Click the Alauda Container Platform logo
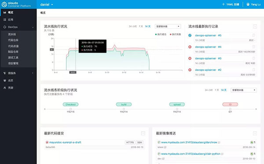This screenshot has width=264, height=164. (16, 4)
